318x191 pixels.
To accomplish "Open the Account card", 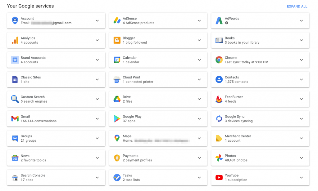I will point(98,20).
